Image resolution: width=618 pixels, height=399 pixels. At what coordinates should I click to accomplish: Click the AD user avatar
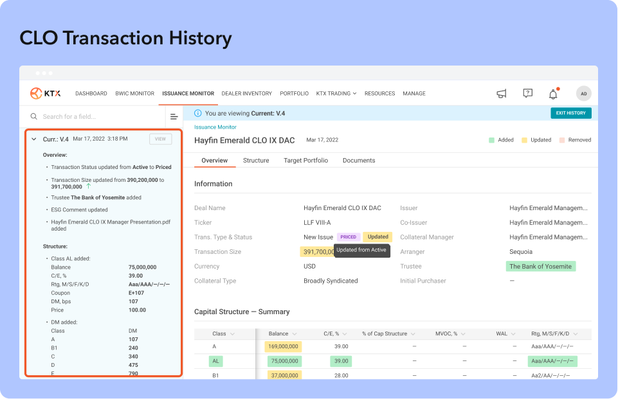click(583, 94)
